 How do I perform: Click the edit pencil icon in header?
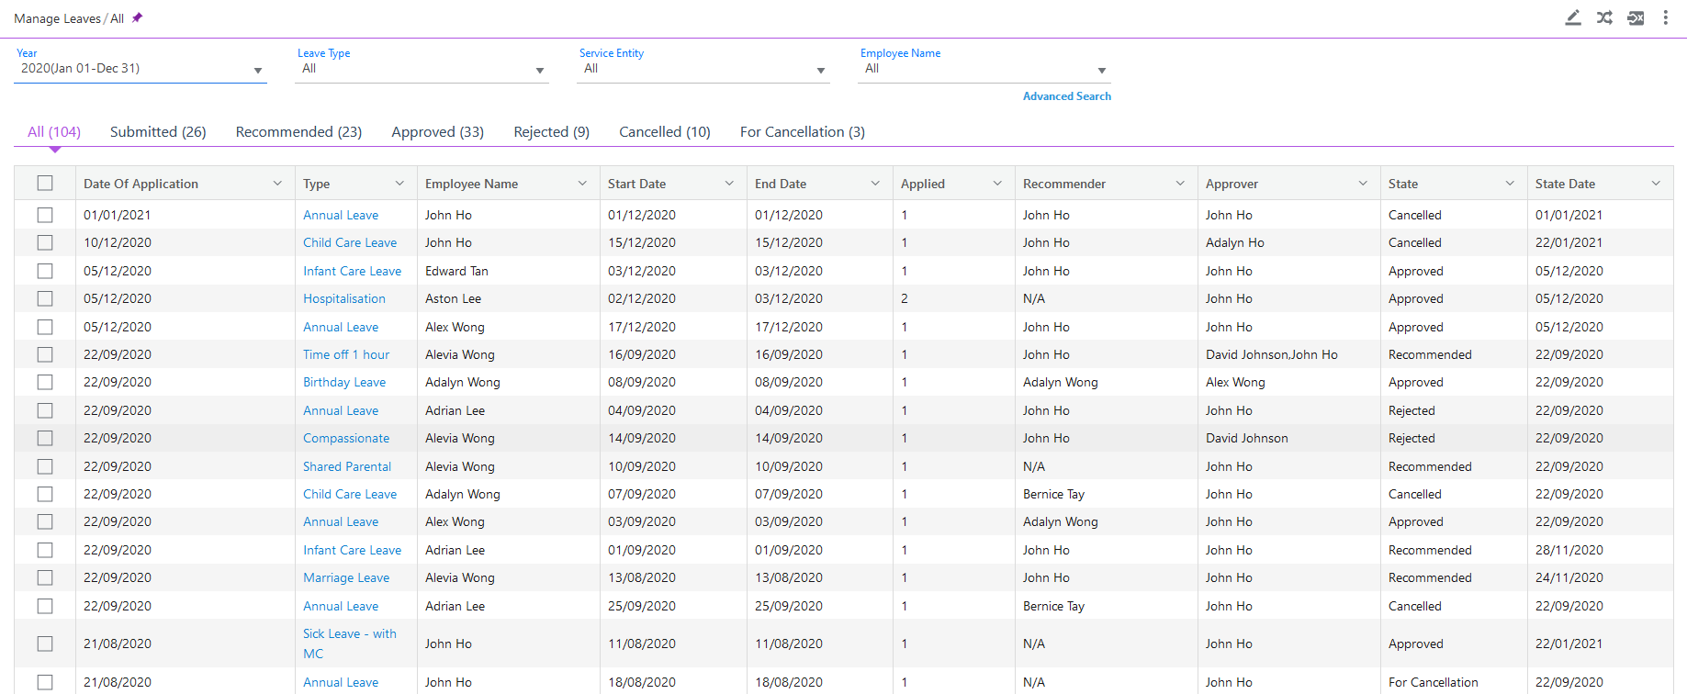click(1573, 17)
